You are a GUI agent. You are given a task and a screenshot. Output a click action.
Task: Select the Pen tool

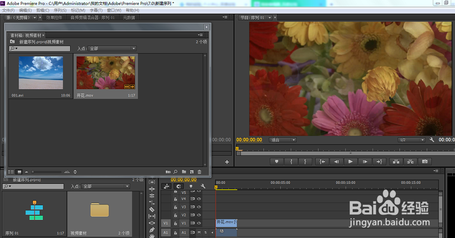tap(152, 230)
